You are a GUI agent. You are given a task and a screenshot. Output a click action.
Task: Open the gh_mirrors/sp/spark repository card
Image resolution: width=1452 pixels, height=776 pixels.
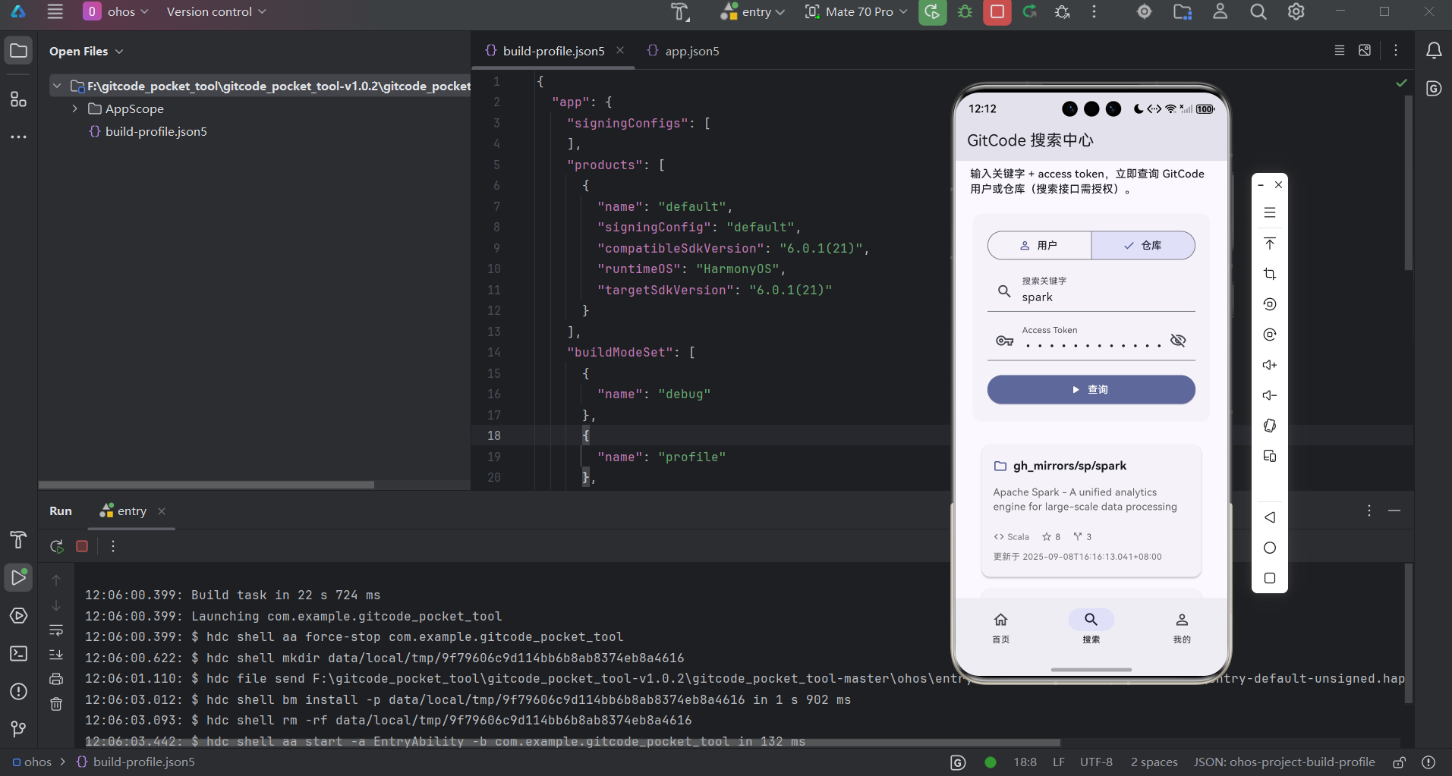pos(1091,510)
